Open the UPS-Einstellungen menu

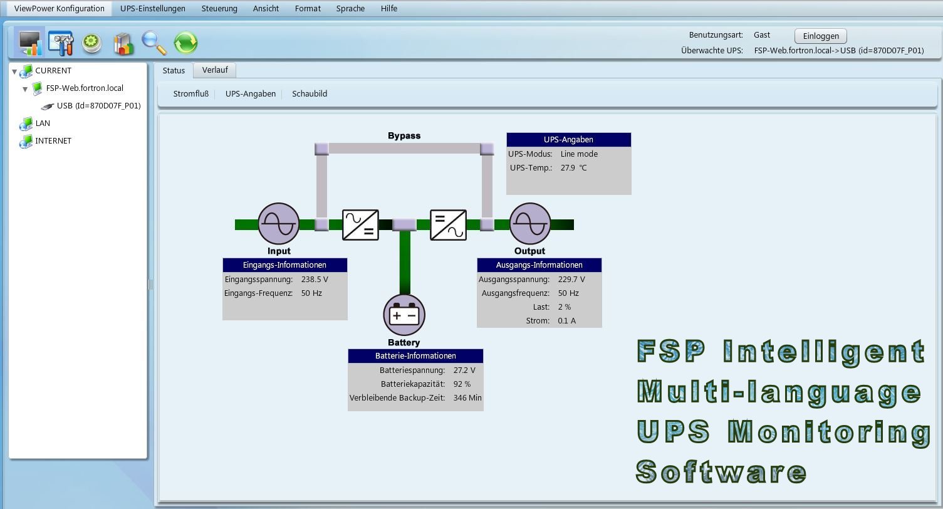(x=153, y=9)
